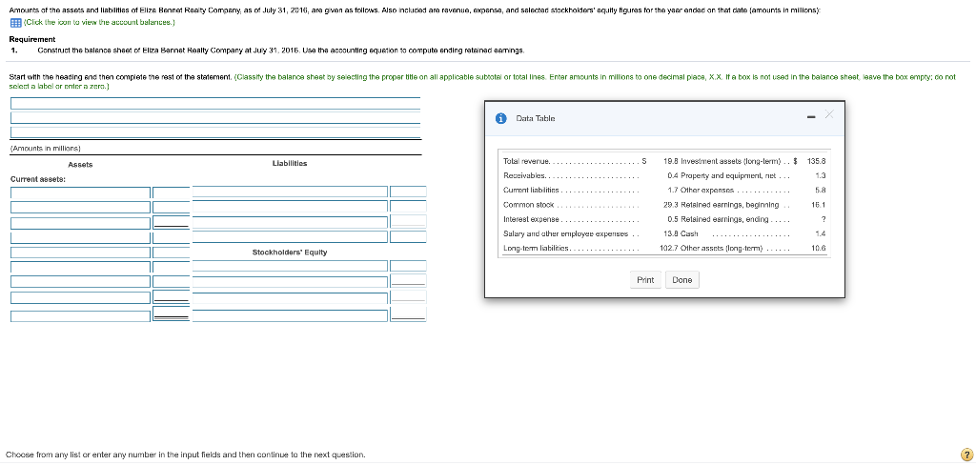Click 'Investment assets (long-term)' label
This screenshot has width=976, height=465.
[731, 161]
